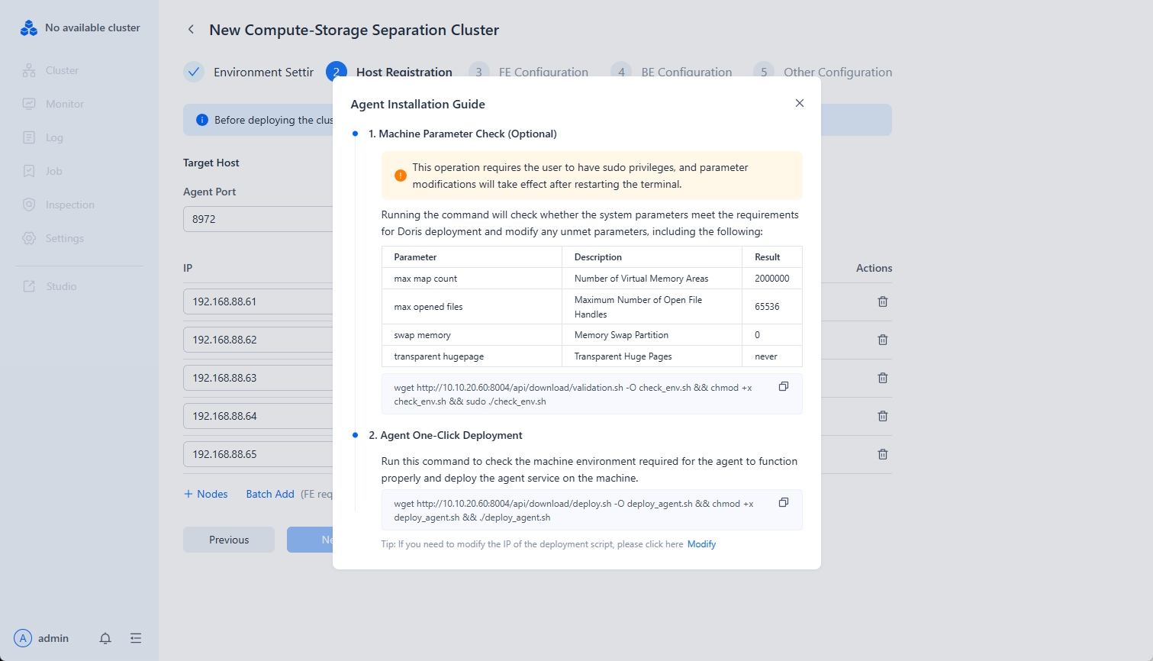Open Studio from the sidebar
Image resolution: width=1153 pixels, height=661 pixels.
point(61,286)
